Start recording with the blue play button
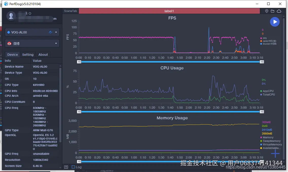The width and height of the screenshot is (288, 172). coord(275,22)
